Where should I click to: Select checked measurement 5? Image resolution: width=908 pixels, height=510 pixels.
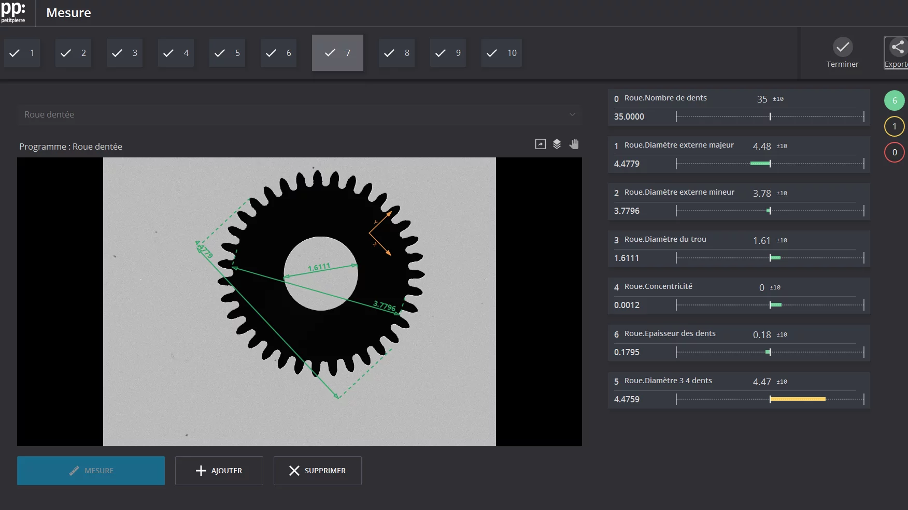click(227, 53)
